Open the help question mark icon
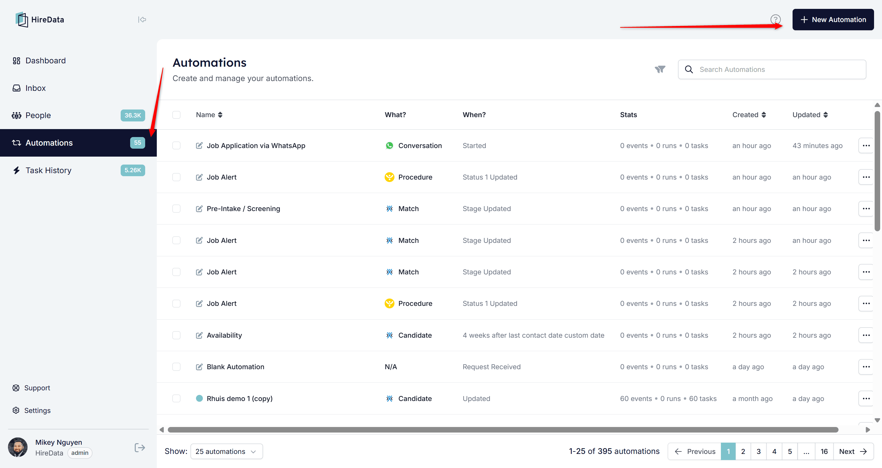 pos(775,20)
